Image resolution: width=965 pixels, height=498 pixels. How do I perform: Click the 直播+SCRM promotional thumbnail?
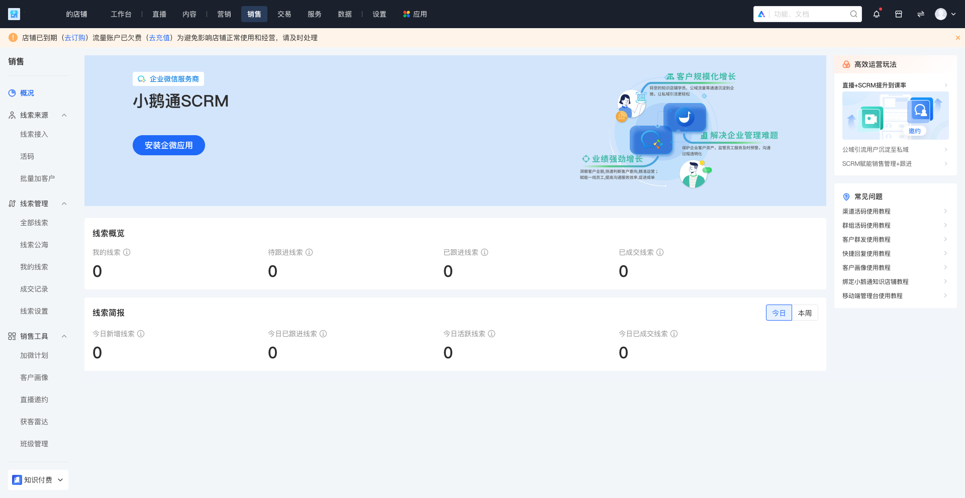coord(896,116)
